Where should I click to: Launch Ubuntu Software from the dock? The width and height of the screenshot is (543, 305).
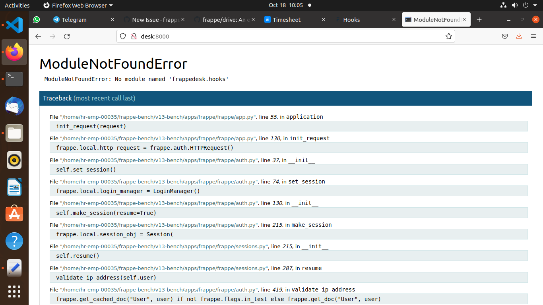(x=14, y=213)
